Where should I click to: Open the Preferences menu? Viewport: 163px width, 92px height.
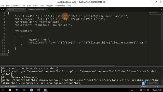pyautogui.click(x=60, y=6)
